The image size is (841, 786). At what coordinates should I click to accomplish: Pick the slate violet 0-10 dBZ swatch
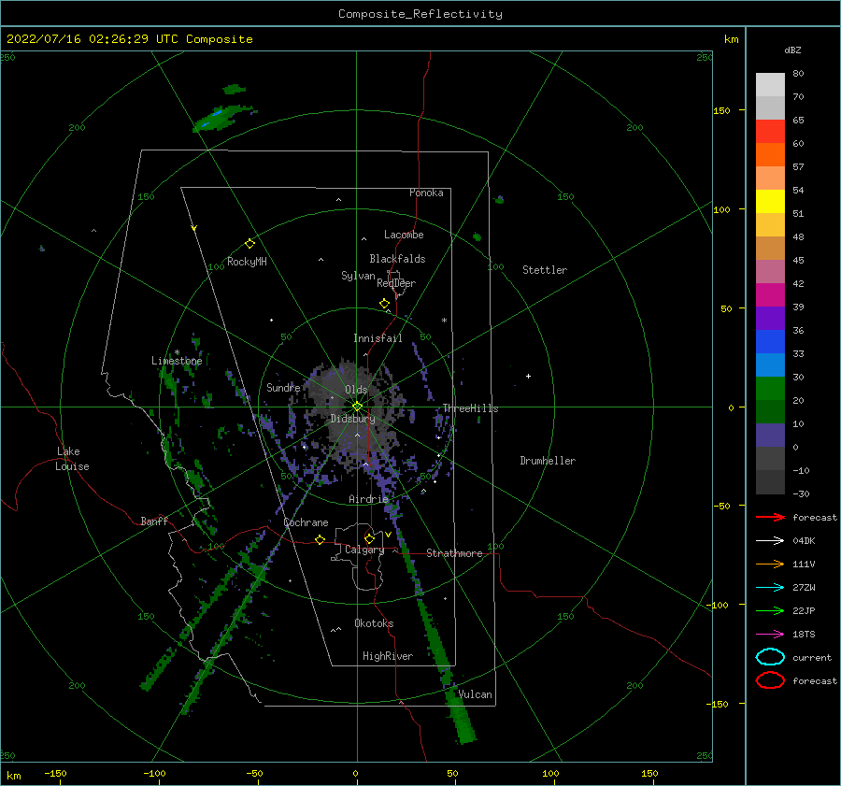tap(770, 436)
